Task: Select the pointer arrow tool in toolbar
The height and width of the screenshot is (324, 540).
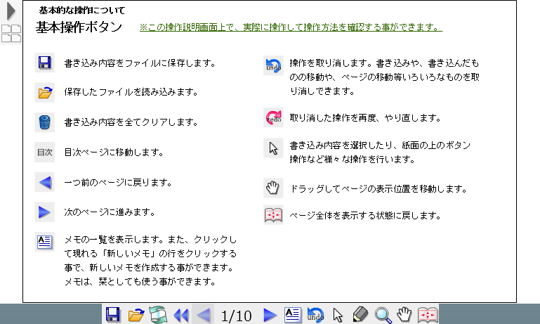Action: [338, 315]
